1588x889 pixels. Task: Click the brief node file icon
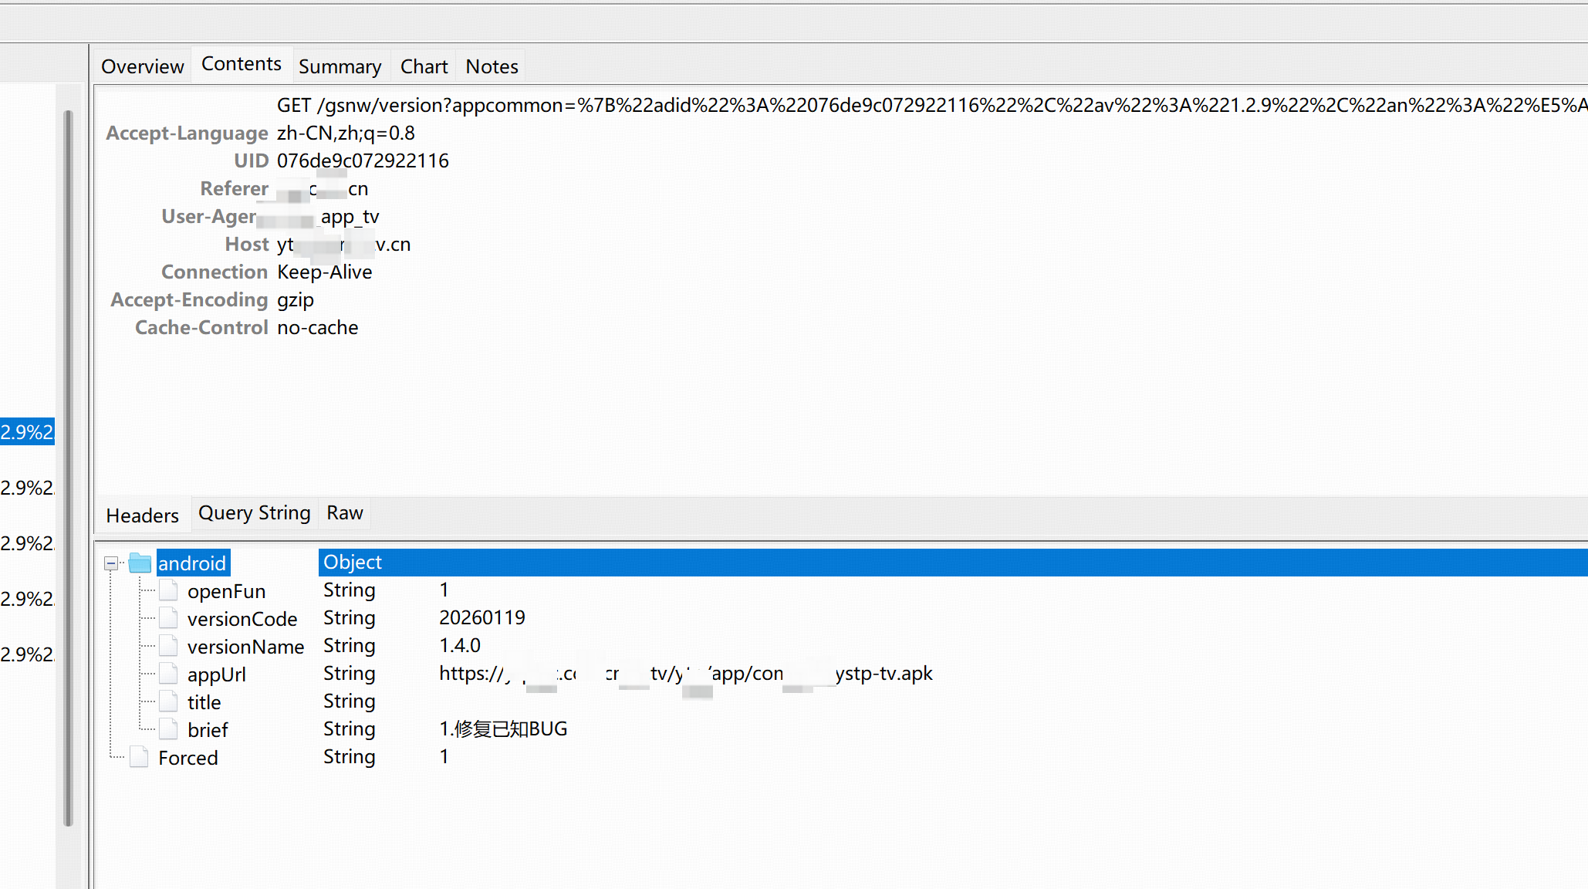click(x=168, y=730)
